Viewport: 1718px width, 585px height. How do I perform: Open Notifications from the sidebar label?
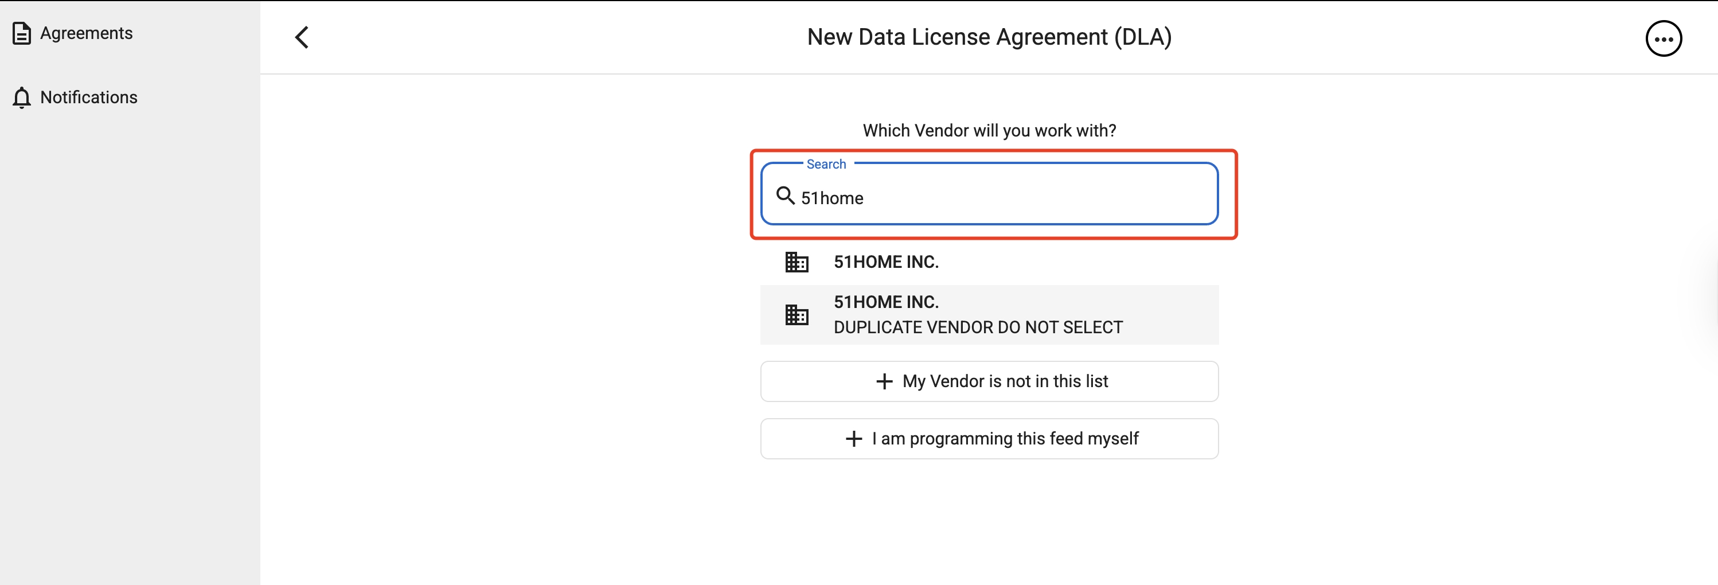point(89,97)
